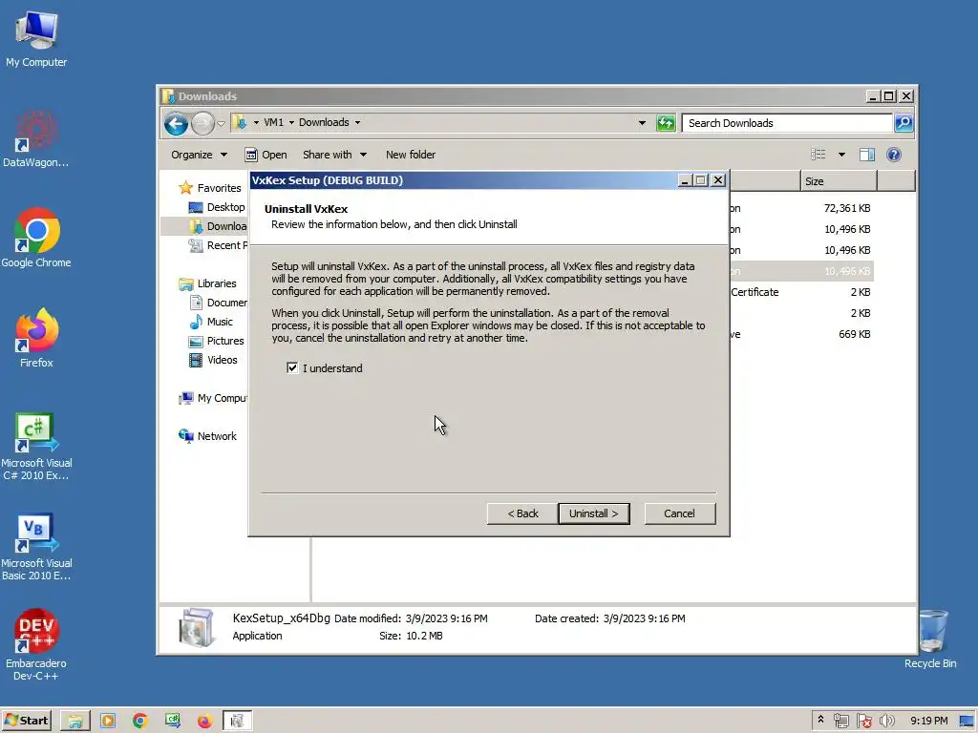The height and width of the screenshot is (733, 978).
Task: Click the KexSetup_x64Dbg details thumbnail
Action: [196, 628]
